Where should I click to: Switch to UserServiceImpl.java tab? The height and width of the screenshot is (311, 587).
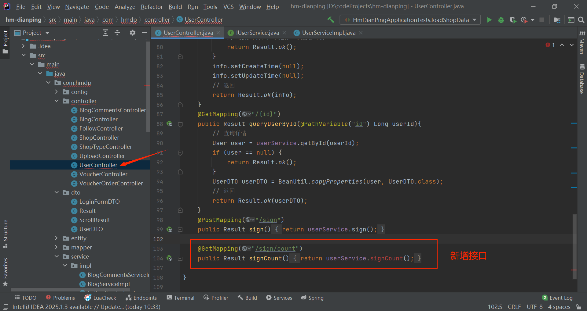[328, 33]
